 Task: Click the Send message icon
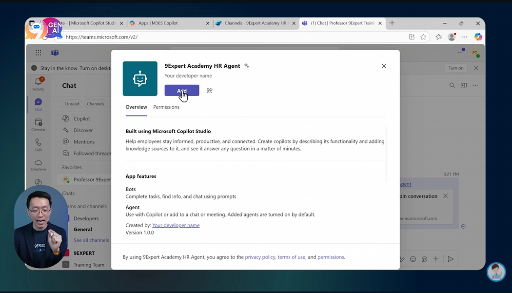tap(451, 259)
